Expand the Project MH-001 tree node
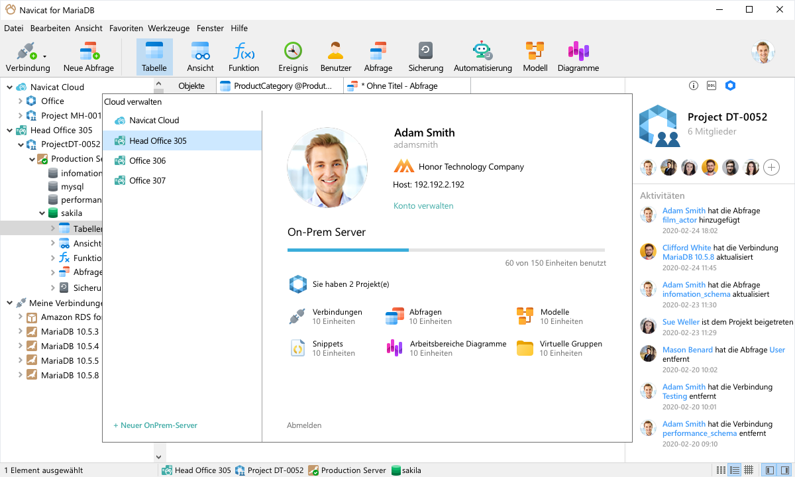This screenshot has width=795, height=477. pyautogui.click(x=21, y=116)
